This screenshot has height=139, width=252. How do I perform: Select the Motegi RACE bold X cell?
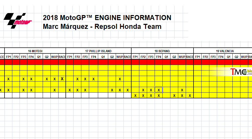62,79
